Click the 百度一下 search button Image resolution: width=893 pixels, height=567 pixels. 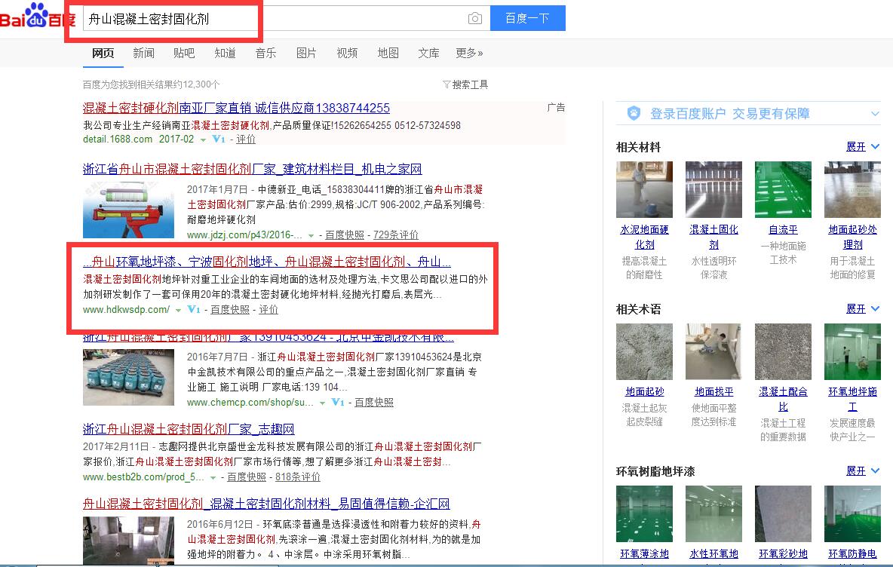527,18
